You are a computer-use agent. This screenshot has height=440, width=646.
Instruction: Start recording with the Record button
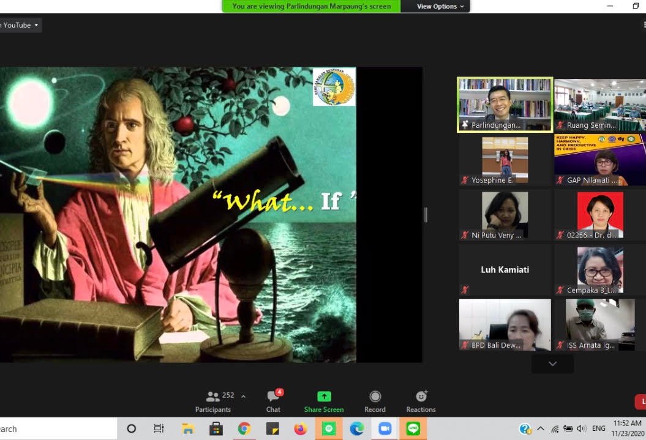coord(375,401)
